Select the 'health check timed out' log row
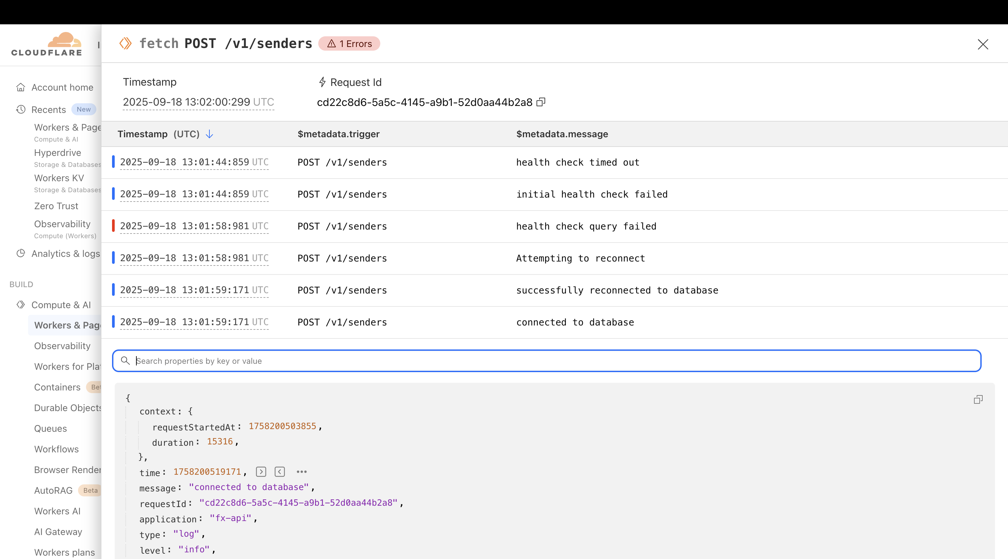 577,163
